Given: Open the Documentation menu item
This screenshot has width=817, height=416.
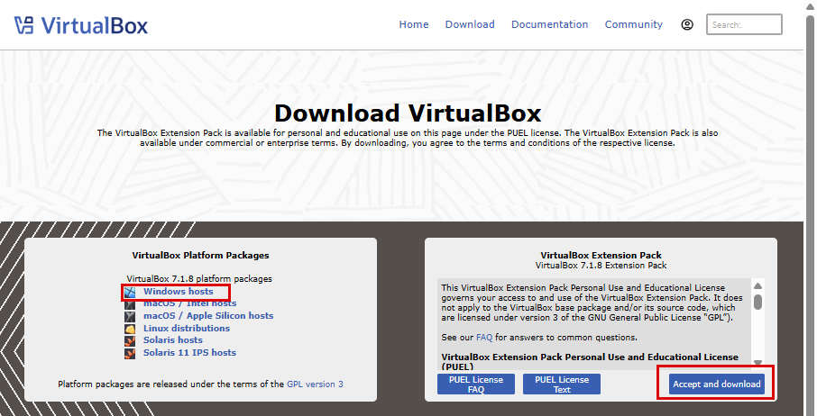Looking at the screenshot, I should coord(549,24).
